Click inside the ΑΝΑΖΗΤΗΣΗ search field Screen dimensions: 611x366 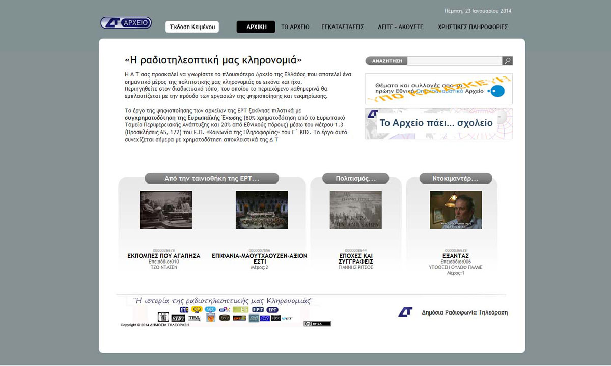pyautogui.click(x=454, y=61)
